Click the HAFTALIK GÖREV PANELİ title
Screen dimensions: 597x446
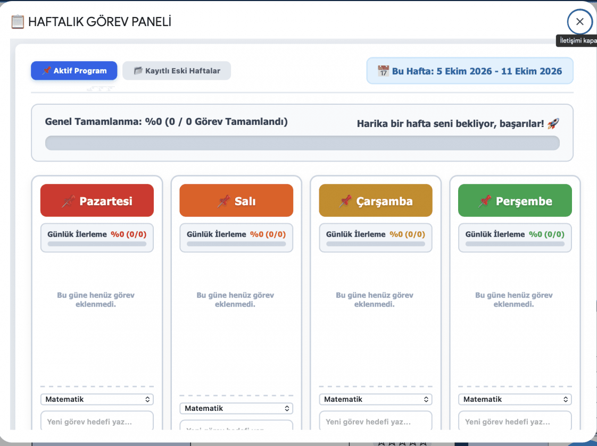point(99,22)
